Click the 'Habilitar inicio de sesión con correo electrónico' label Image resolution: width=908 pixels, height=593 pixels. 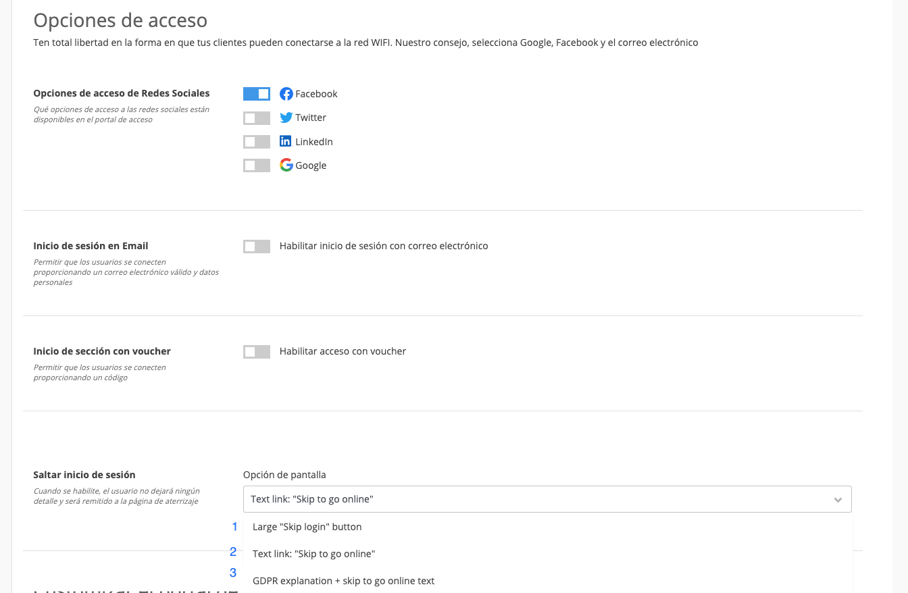tap(384, 246)
